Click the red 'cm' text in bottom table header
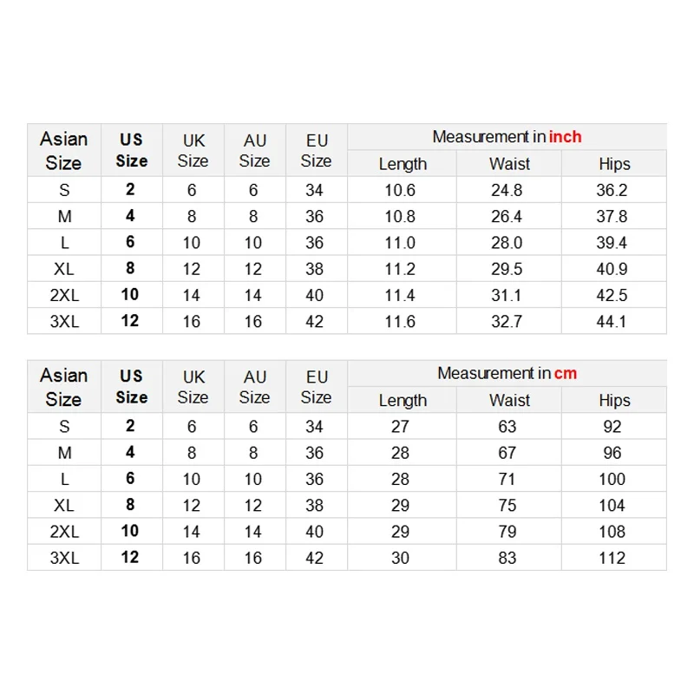694x694 pixels. click(x=564, y=374)
